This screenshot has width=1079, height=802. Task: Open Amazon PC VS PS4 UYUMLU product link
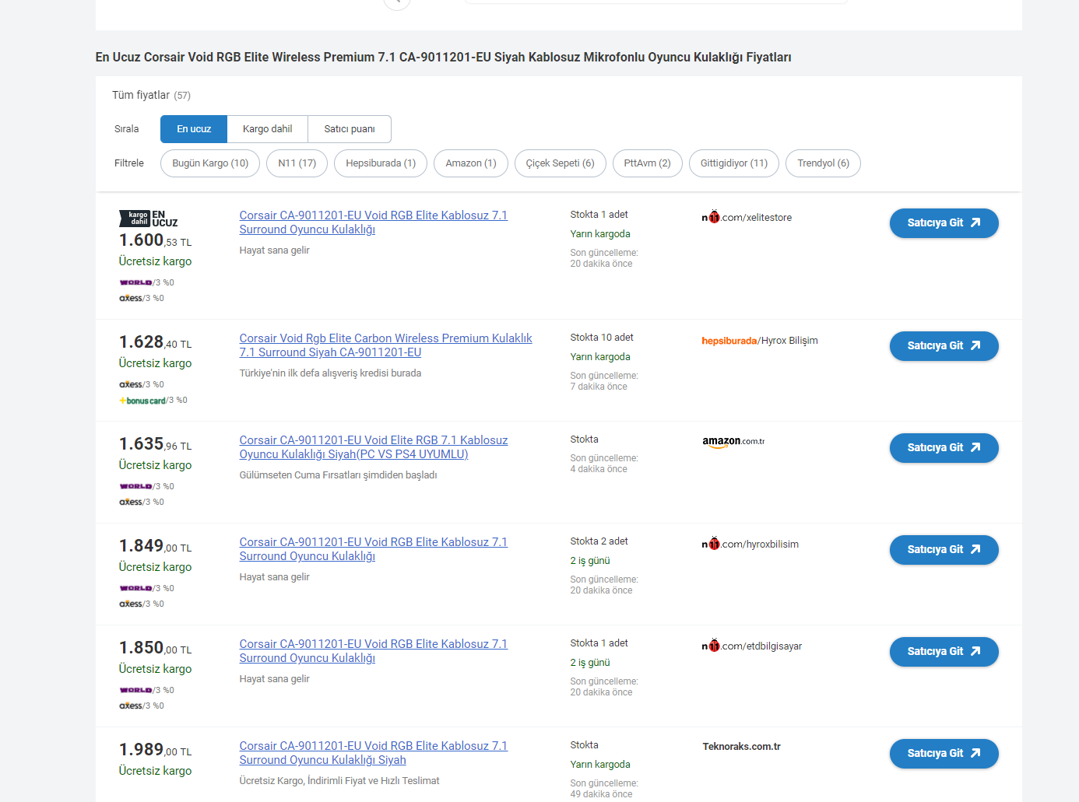coord(374,447)
